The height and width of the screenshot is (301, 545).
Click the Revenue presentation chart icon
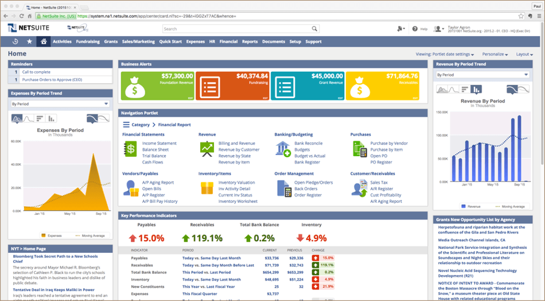207,149
